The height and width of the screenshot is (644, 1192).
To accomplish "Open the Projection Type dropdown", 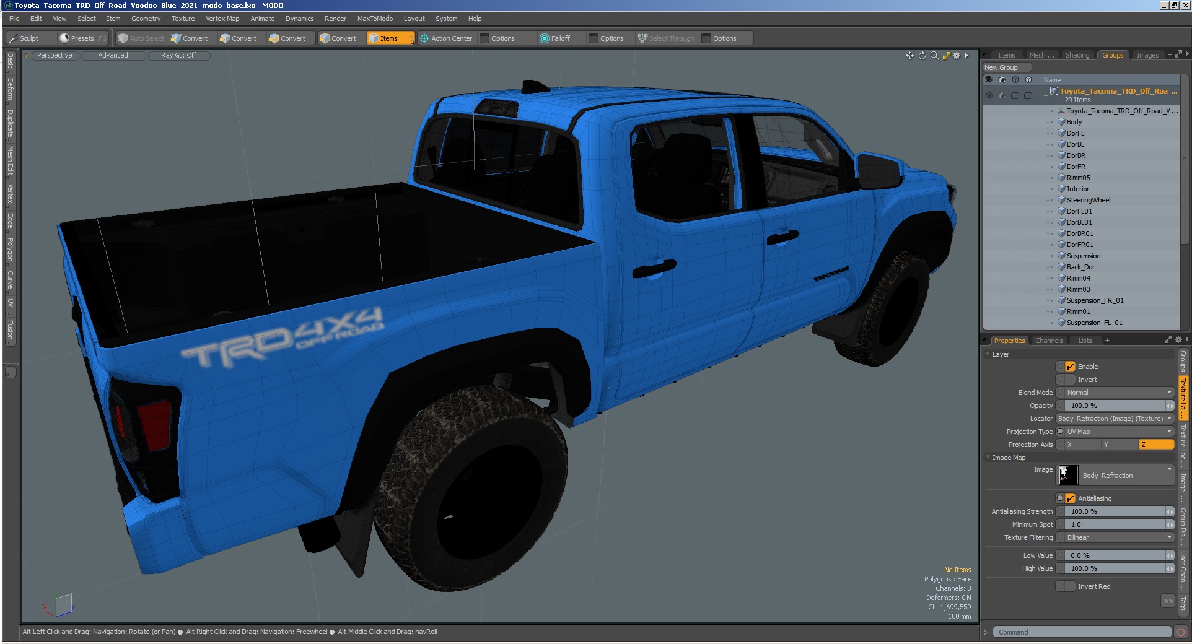I will 1119,432.
